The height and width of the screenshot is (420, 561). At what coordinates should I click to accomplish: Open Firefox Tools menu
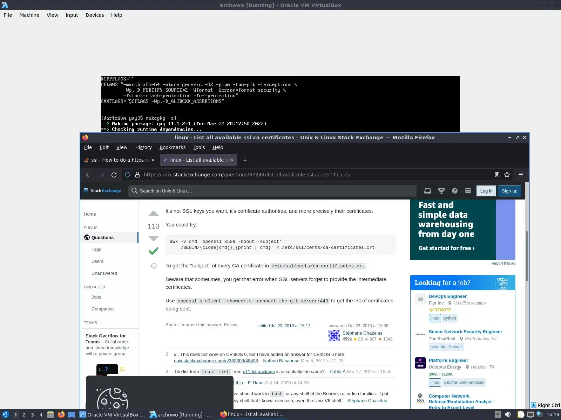point(199,147)
